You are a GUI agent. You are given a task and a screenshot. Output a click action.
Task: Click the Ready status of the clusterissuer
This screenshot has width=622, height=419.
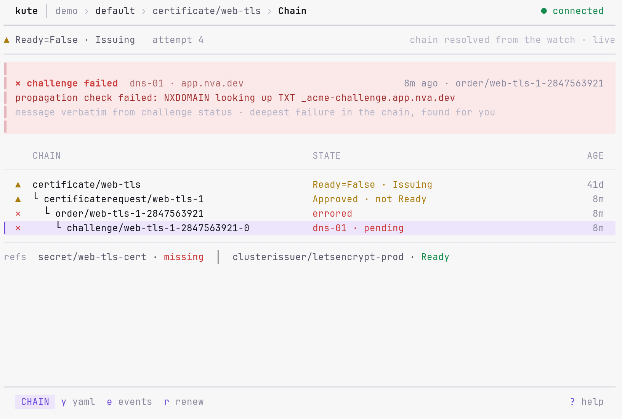click(x=435, y=257)
